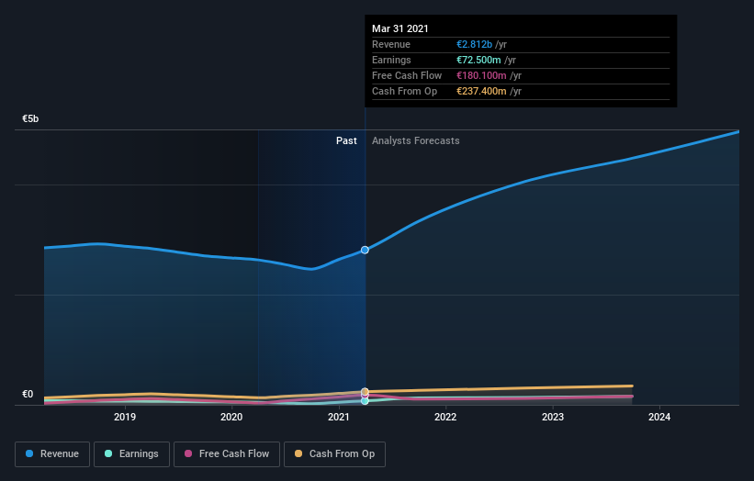The height and width of the screenshot is (481, 754).
Task: Click the Analysts Forecasts label
Action: 415,140
